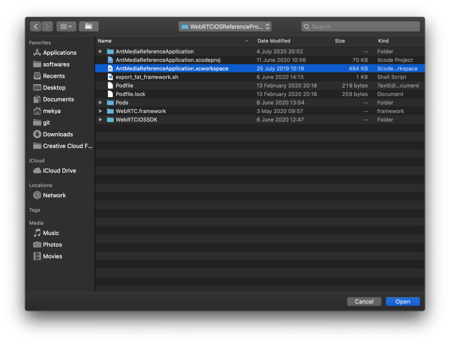Click the 25 July 2019 10:19 date
The image size is (450, 344).
click(280, 68)
